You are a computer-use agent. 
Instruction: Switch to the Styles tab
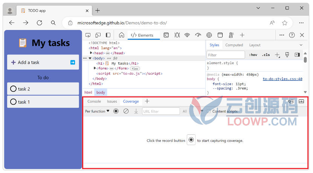click(214, 45)
